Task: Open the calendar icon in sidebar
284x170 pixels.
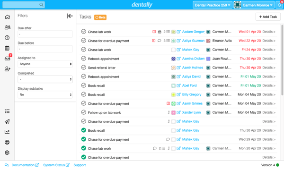Action: (7, 48)
